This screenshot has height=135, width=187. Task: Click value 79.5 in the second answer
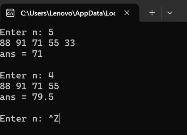click(x=43, y=97)
